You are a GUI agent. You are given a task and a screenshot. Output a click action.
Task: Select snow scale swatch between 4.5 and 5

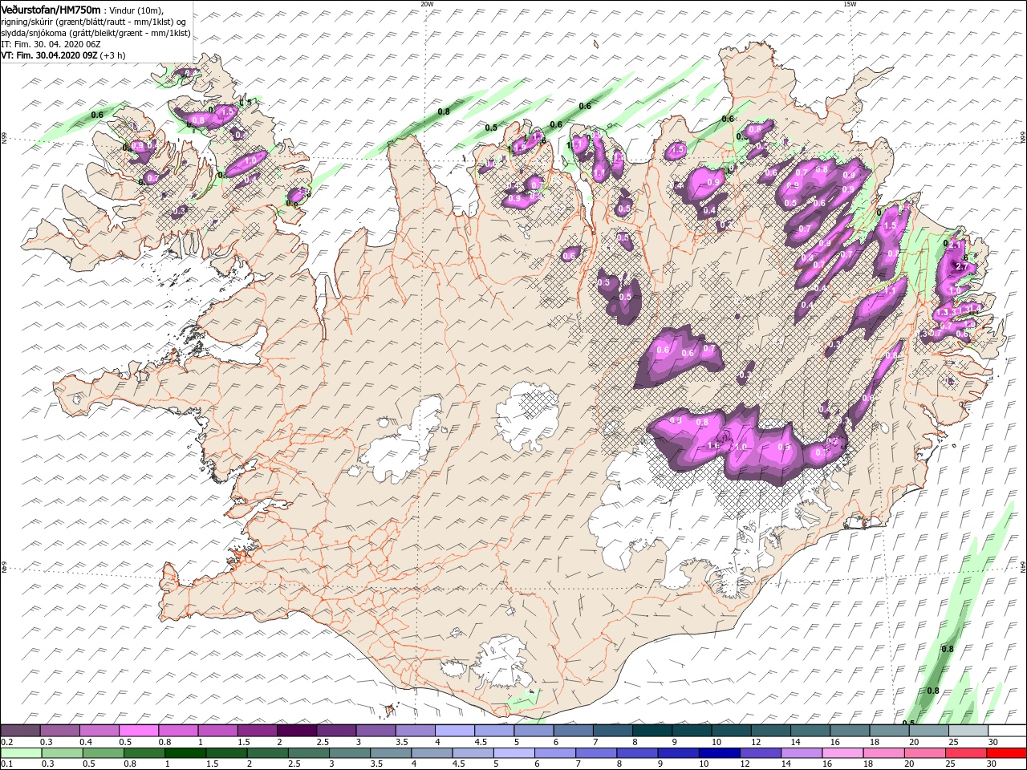tap(493, 731)
